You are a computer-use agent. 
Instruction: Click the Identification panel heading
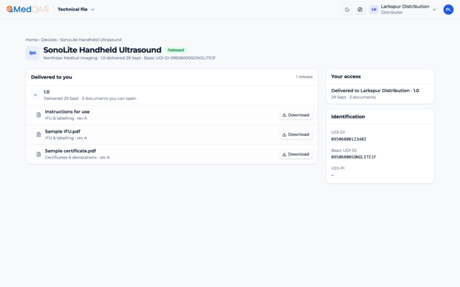[x=348, y=117]
